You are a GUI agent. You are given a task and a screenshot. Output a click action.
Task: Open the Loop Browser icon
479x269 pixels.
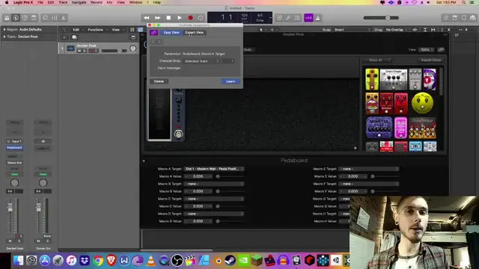(x=464, y=18)
